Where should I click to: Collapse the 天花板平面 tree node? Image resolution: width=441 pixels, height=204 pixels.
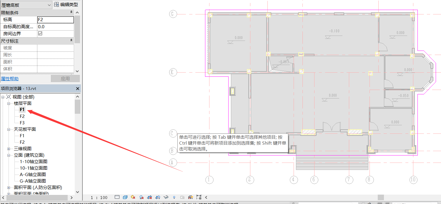[x=9, y=129]
